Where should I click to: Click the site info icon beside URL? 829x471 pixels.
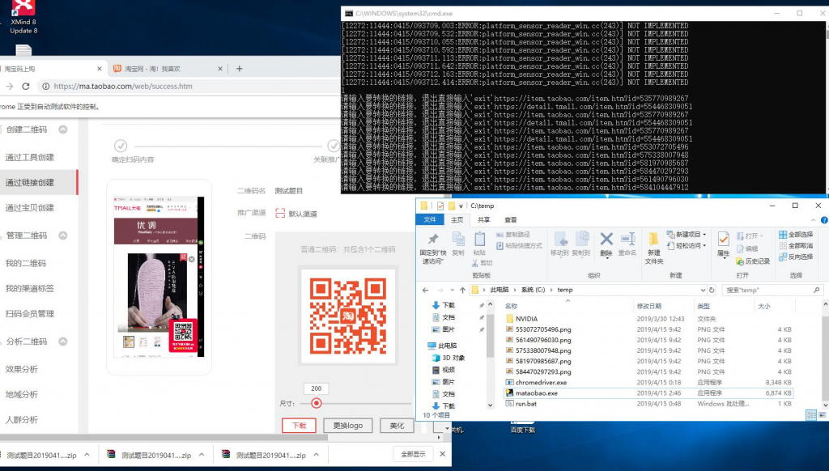click(x=46, y=86)
